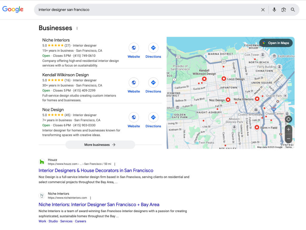The height and width of the screenshot is (230, 306).
Task: Open Kendall Wilkinson Design website icon
Action: (x=134, y=83)
